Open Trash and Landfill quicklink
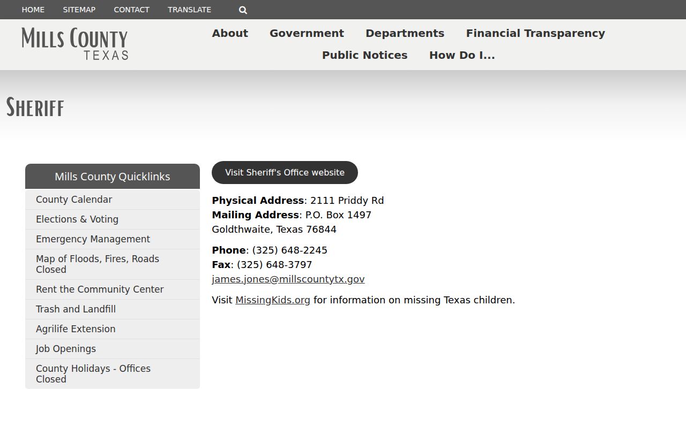This screenshot has width=686, height=428. pyautogui.click(x=113, y=309)
